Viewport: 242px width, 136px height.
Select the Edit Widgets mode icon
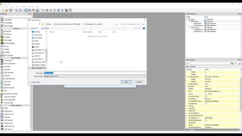click(x=26, y=10)
